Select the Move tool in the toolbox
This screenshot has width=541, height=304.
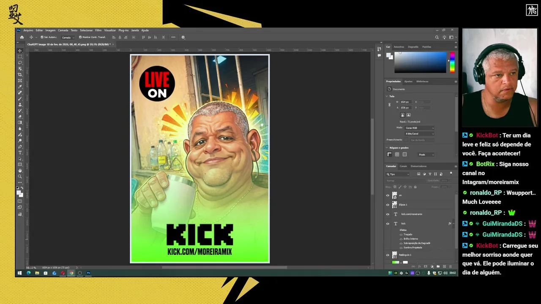coord(20,51)
